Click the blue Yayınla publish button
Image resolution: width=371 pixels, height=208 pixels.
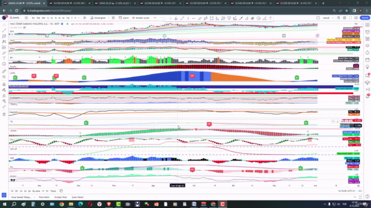365,18
